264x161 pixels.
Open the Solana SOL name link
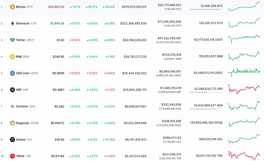click(x=24, y=139)
